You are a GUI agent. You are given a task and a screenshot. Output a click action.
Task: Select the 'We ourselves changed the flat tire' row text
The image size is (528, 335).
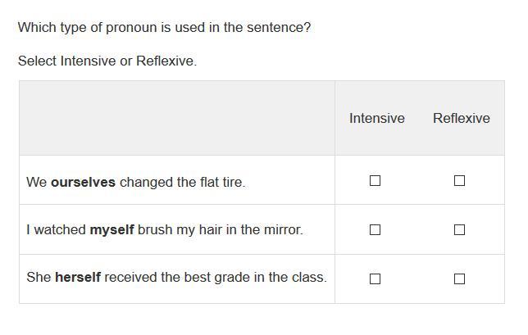135,182
